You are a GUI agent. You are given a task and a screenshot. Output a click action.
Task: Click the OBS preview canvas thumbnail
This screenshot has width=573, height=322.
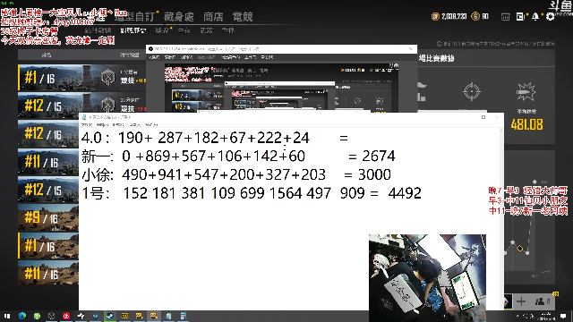(281, 87)
